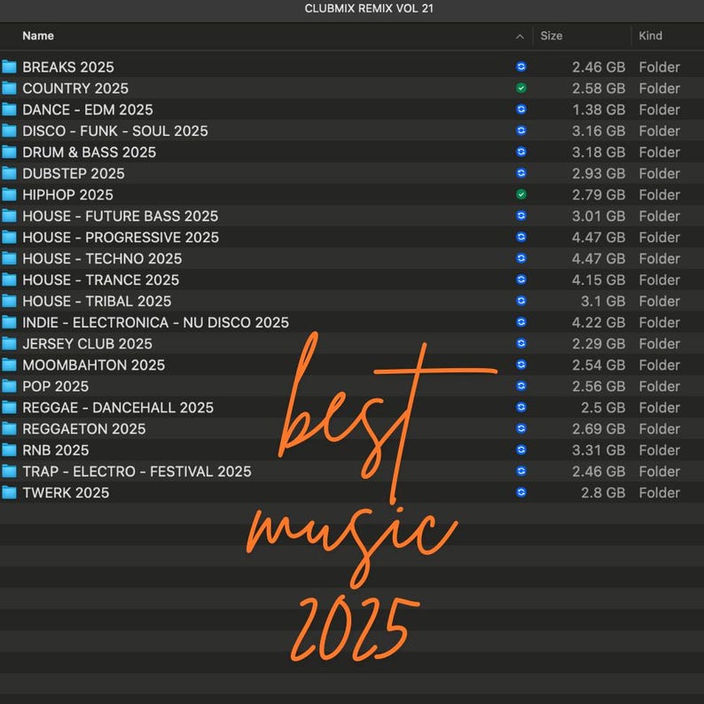Screen dimensions: 704x704
Task: Click the JERSEY CLUB 2025 folder icon
Action: [9, 343]
